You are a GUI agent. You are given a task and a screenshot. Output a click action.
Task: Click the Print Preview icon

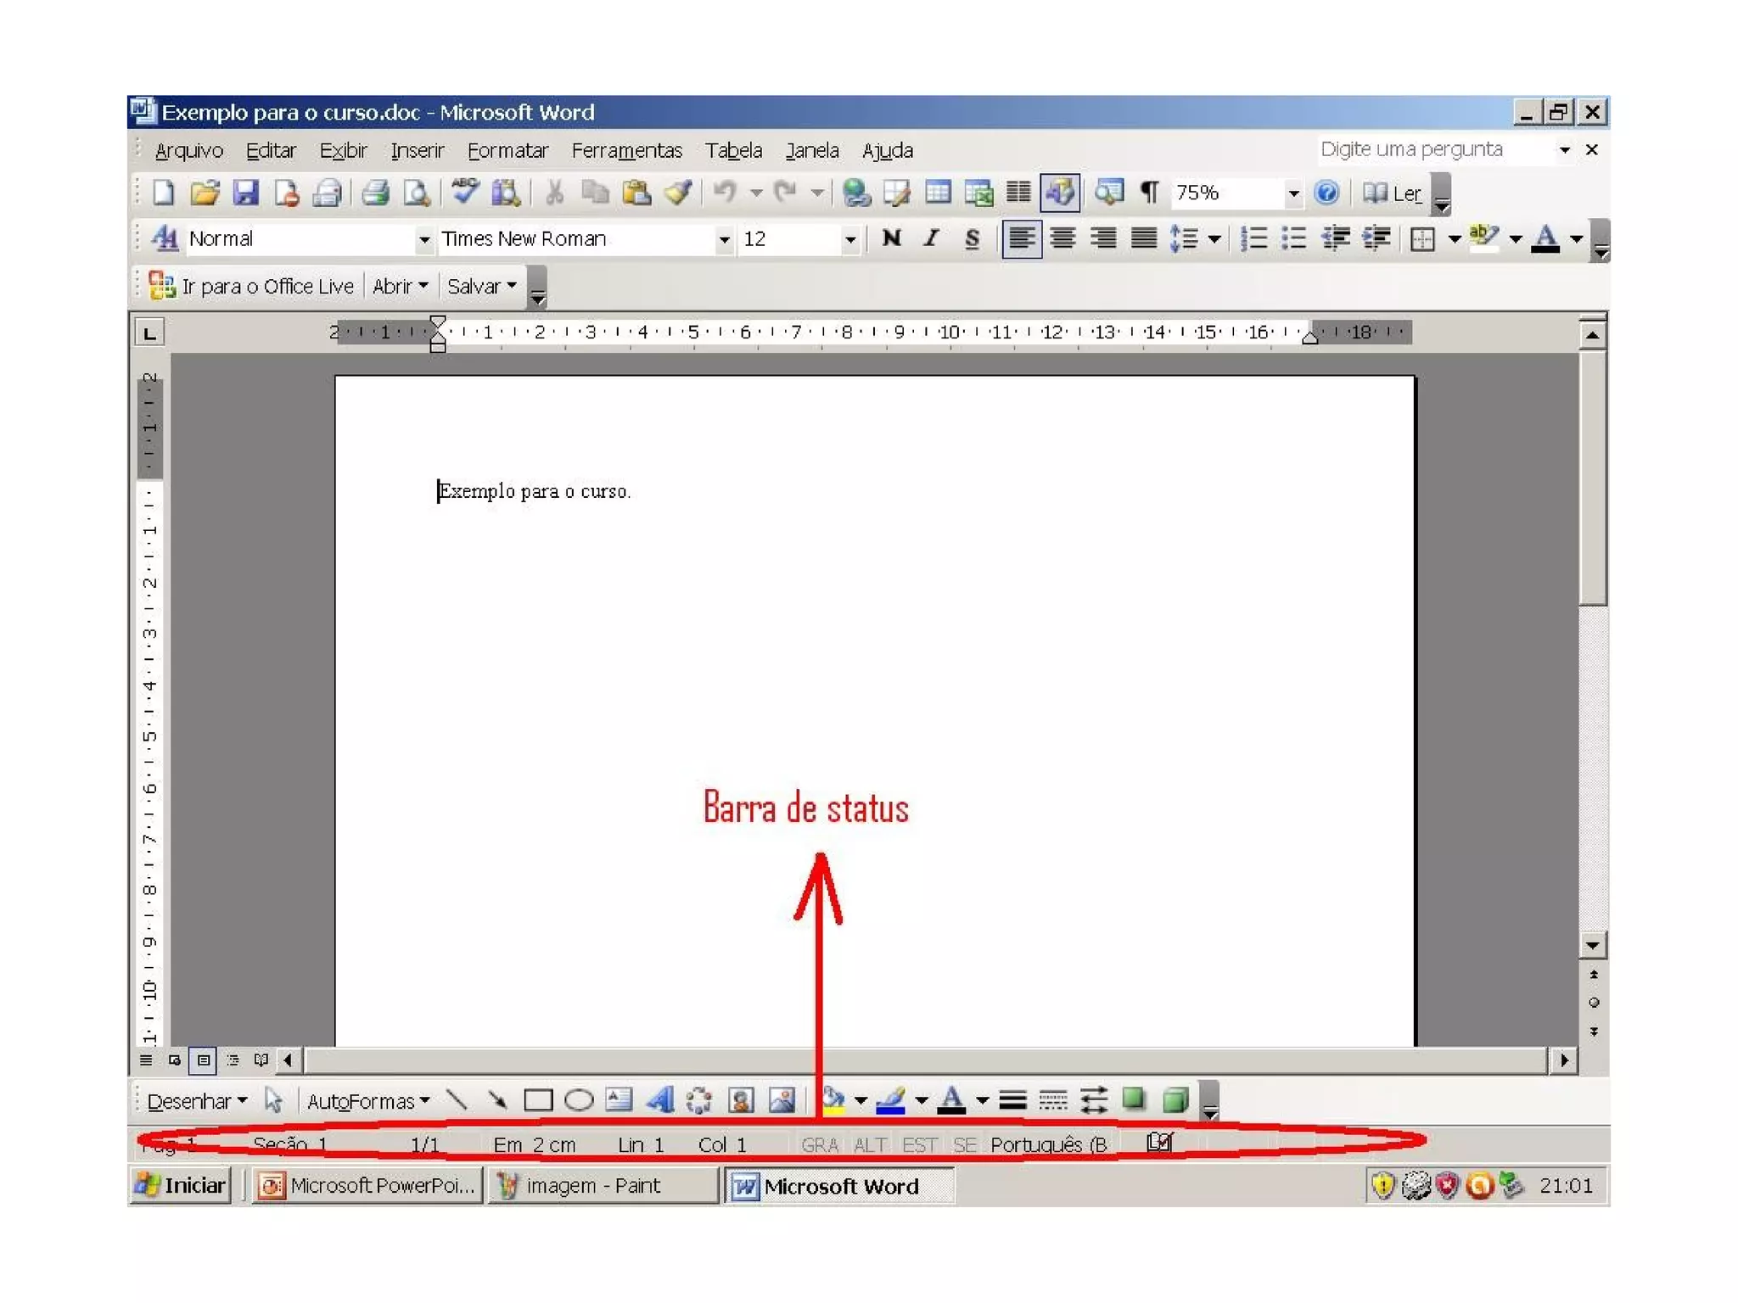click(x=416, y=193)
